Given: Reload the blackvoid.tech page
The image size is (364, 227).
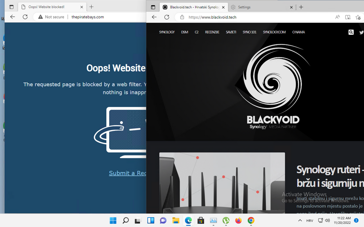Looking at the screenshot, I should click(x=167, y=17).
